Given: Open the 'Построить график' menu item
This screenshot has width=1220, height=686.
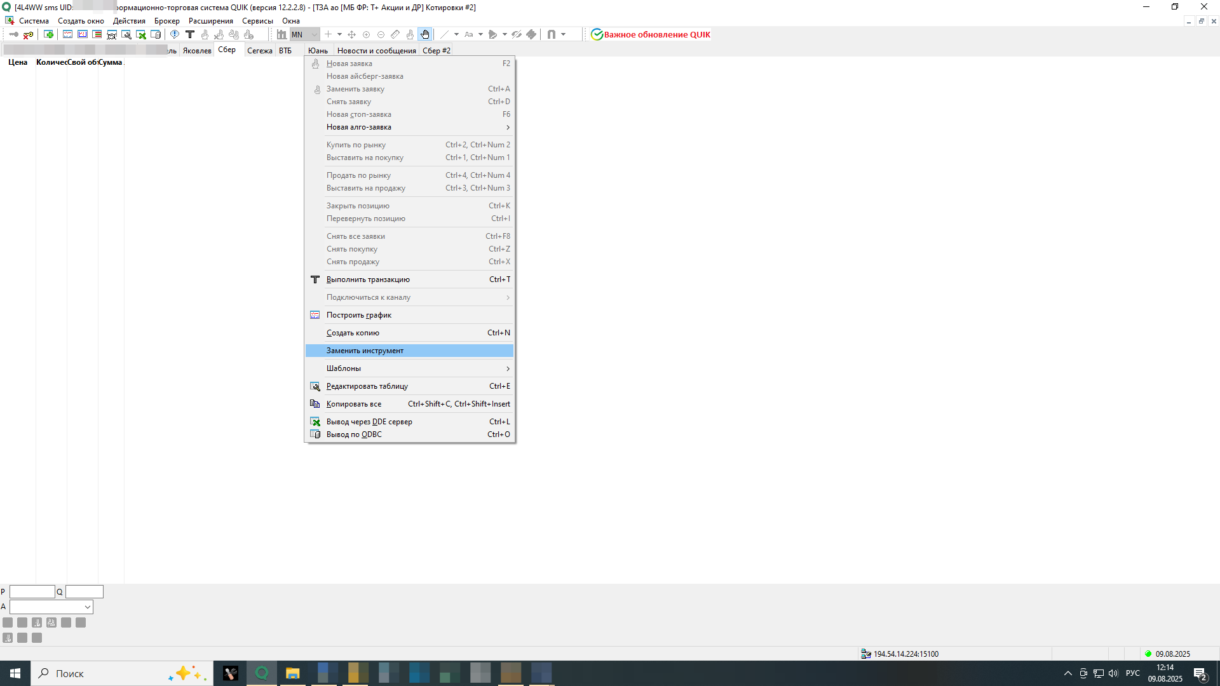Looking at the screenshot, I should pyautogui.click(x=359, y=315).
